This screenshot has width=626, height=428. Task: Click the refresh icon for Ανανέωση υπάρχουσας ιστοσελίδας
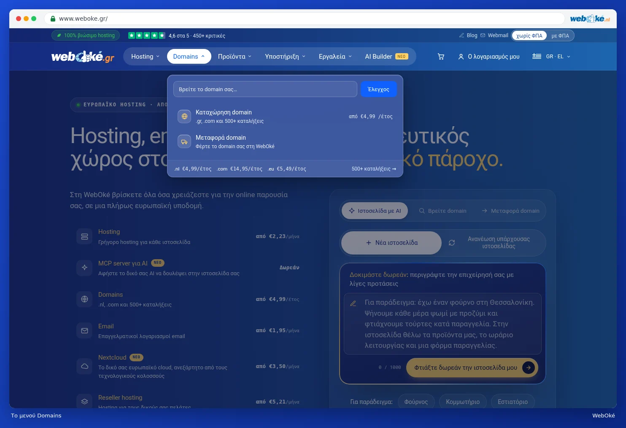[452, 243]
